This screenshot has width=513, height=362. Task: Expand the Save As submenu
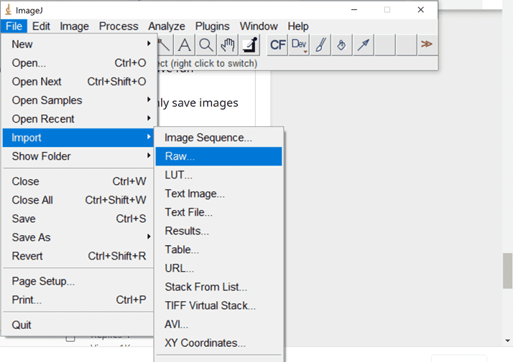tap(78, 237)
